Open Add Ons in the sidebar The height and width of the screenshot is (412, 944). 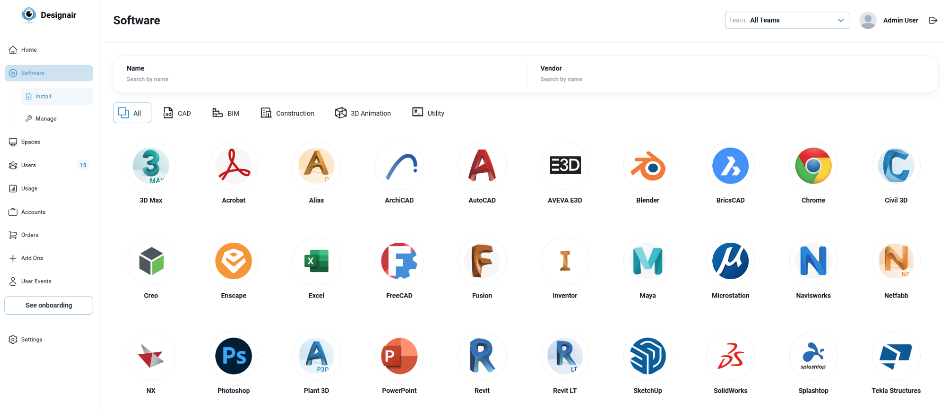pyautogui.click(x=49, y=258)
